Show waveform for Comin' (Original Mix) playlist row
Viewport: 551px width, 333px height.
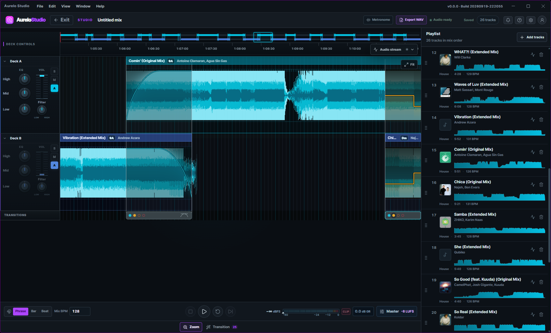coord(532,152)
